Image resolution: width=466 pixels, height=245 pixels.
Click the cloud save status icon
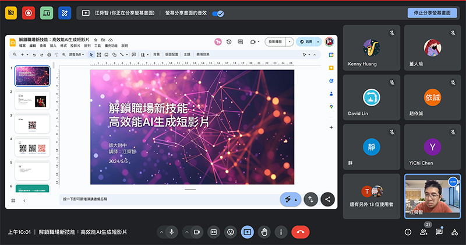111,40
